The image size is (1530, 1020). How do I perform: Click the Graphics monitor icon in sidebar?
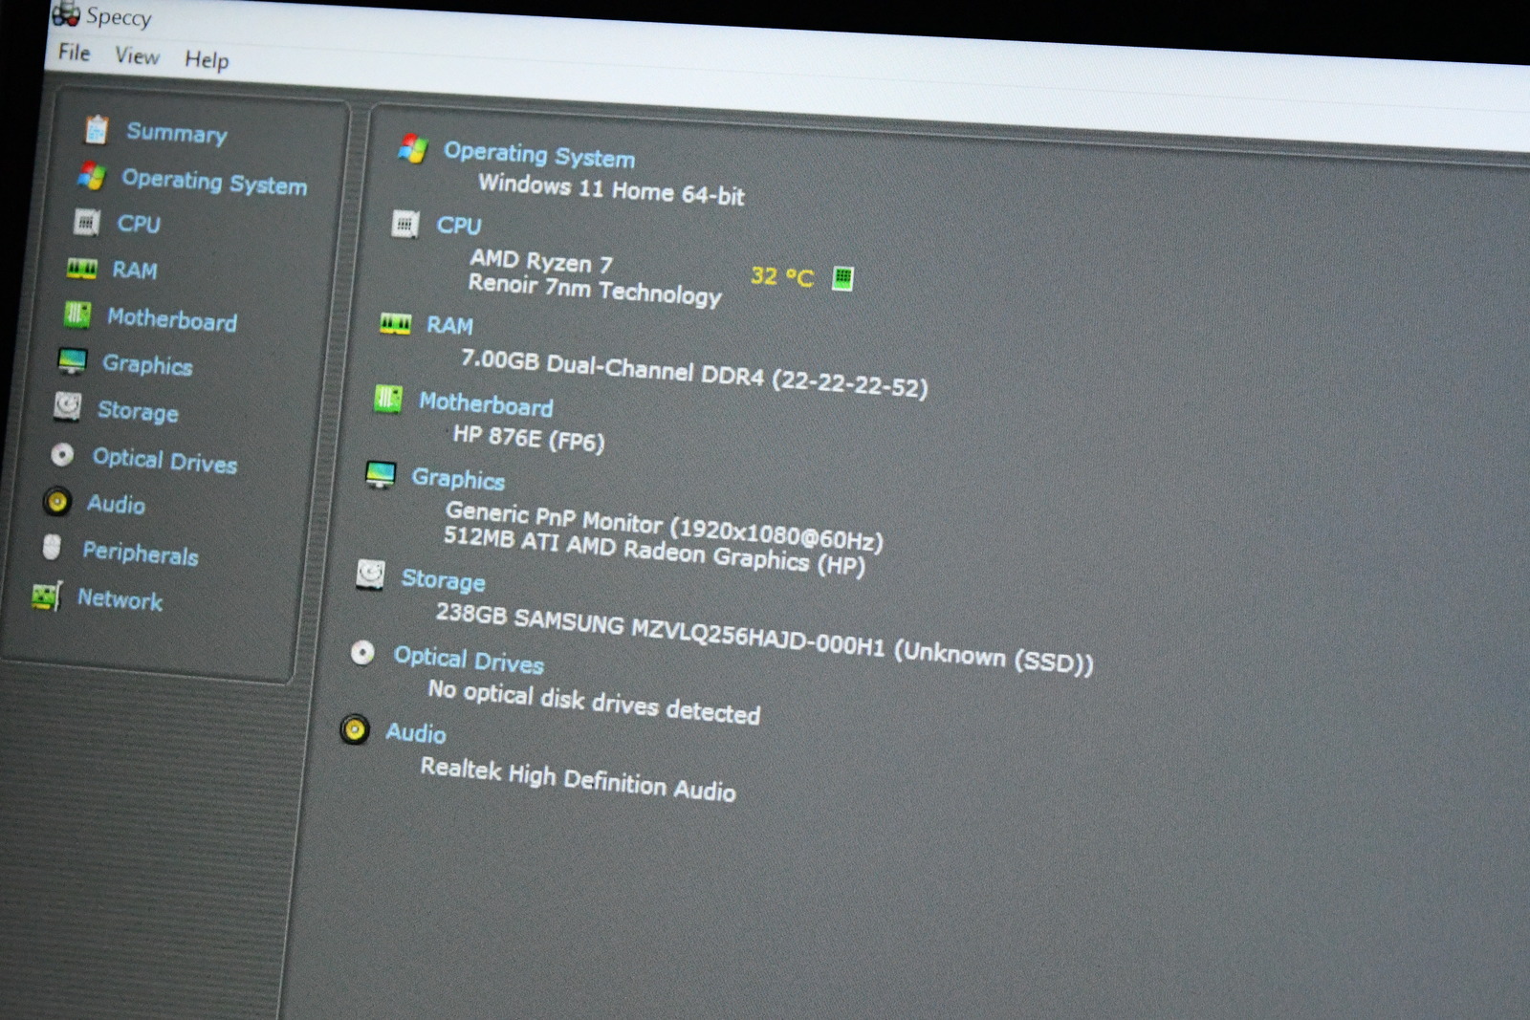point(72,360)
